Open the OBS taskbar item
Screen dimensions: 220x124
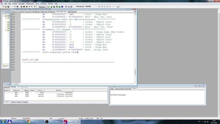pos(53,122)
